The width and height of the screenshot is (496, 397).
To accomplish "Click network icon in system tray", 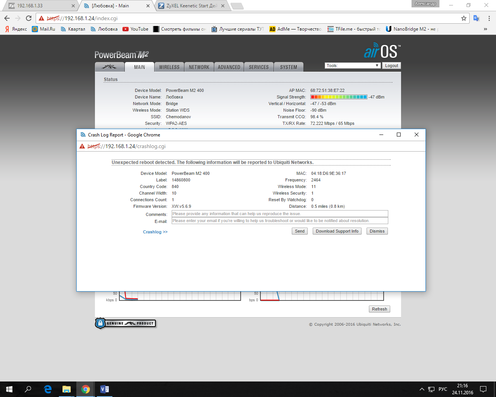I will (431, 389).
